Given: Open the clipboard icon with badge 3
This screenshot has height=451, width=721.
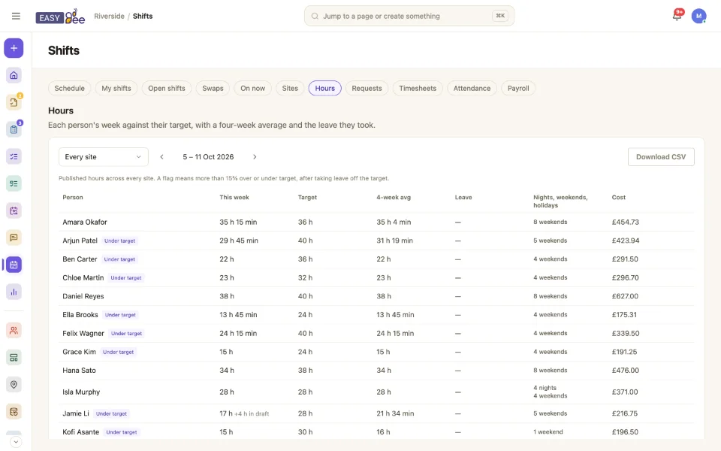Looking at the screenshot, I should [x=14, y=129].
